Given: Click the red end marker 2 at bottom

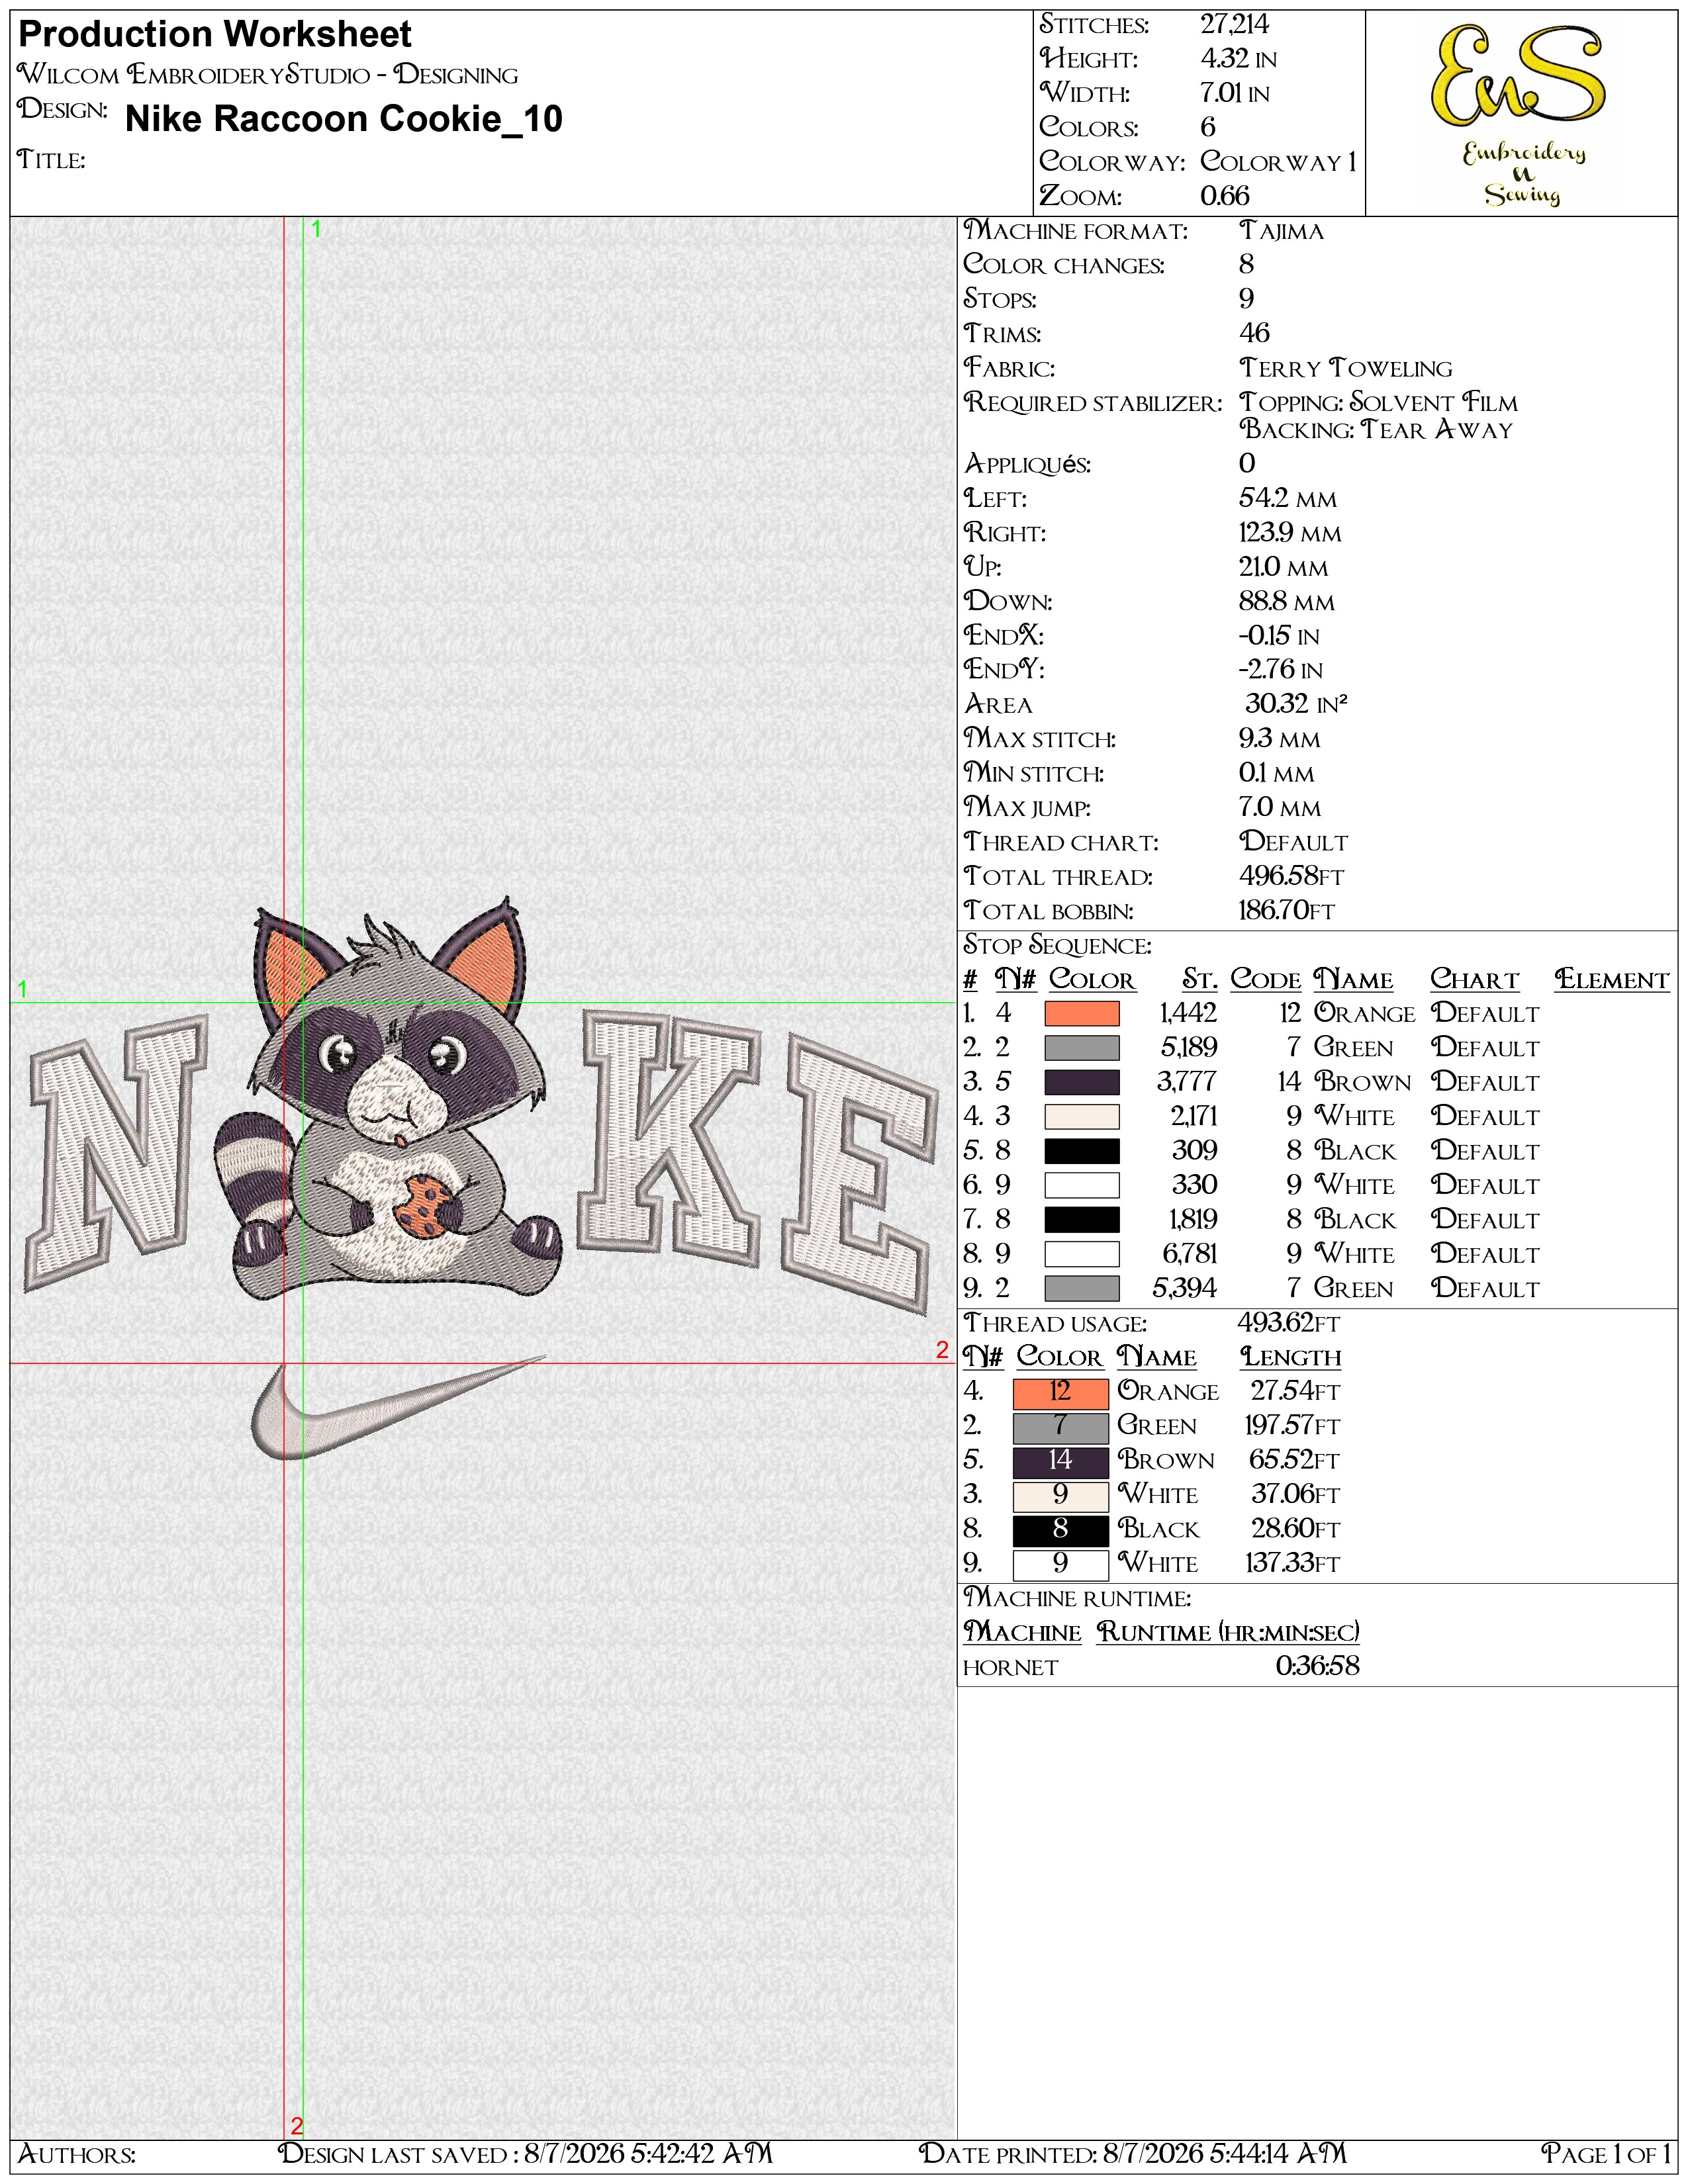Looking at the screenshot, I should (296, 2125).
